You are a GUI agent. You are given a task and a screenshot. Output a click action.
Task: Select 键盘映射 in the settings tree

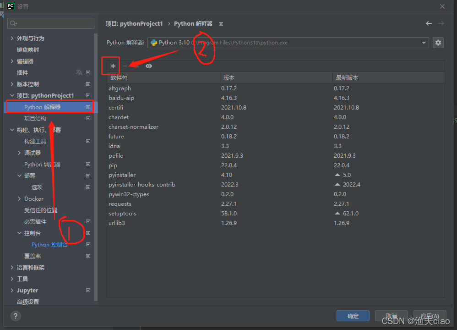(x=27, y=49)
